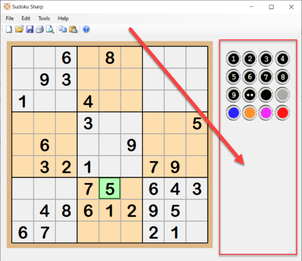
Task: Click the Print toolbar icon
Action: click(40, 30)
